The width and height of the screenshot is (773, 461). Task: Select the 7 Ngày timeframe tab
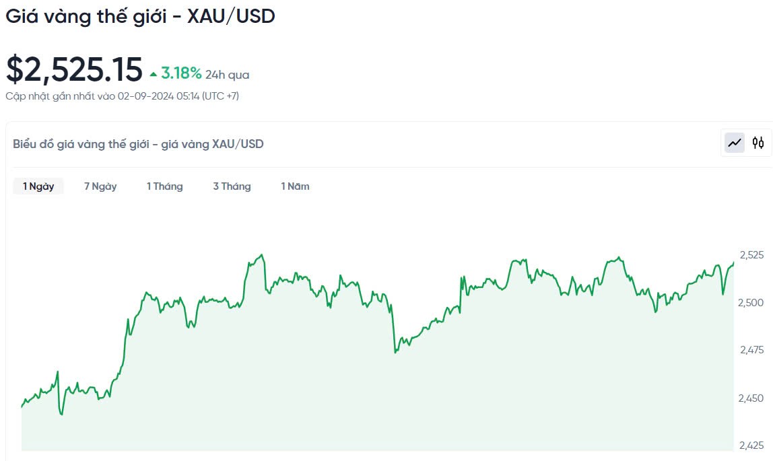pos(100,186)
